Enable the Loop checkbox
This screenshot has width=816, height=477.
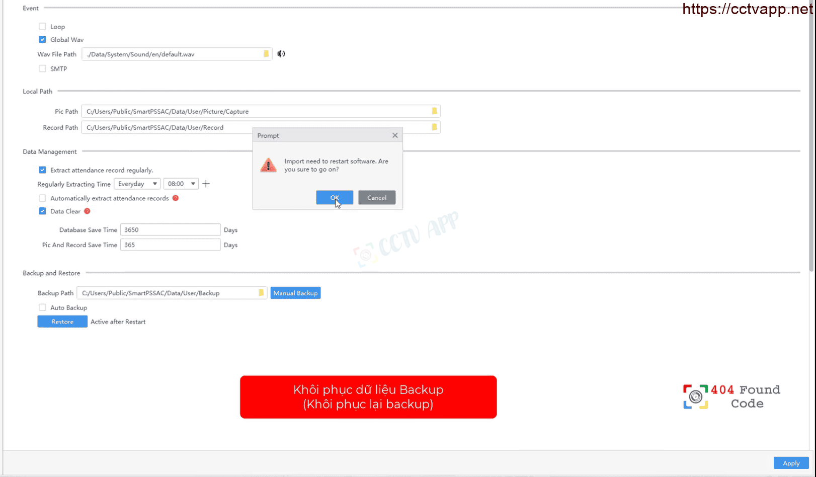(x=42, y=27)
